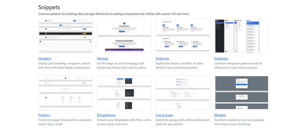
Task: Click the Dropdowns preview thumbnail
Action: (124, 93)
